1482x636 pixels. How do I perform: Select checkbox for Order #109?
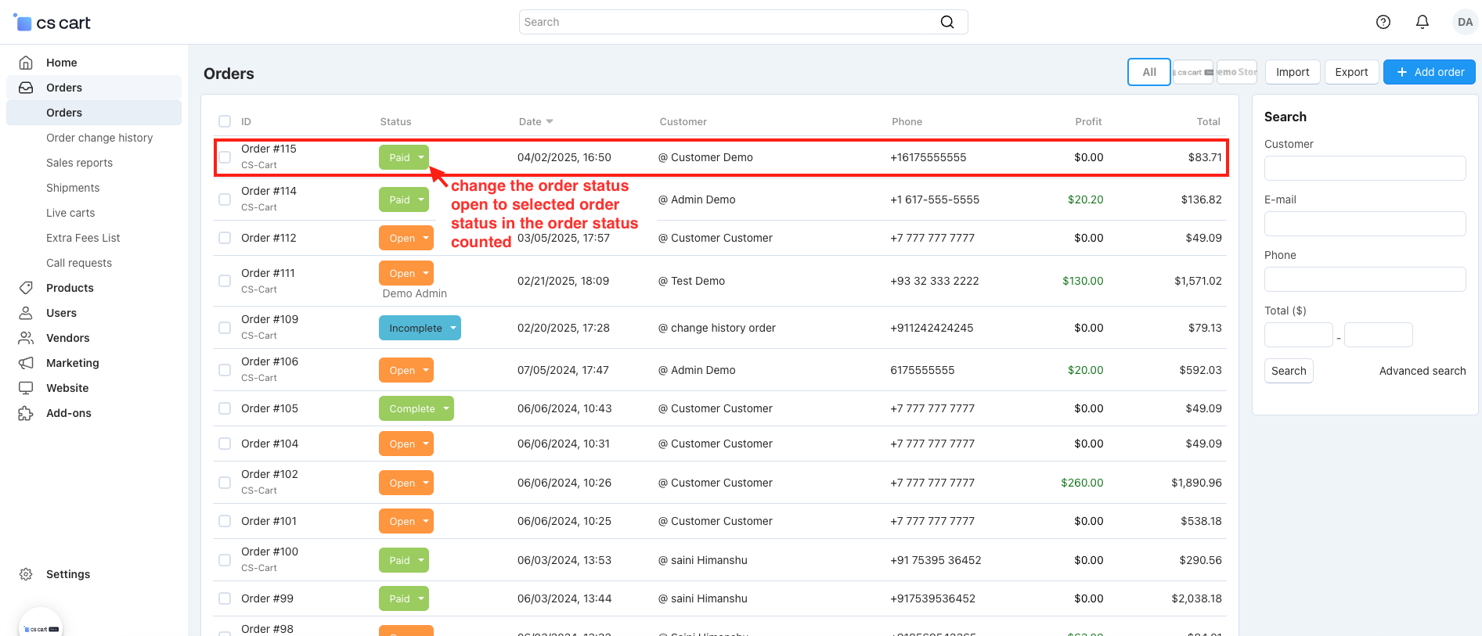[x=225, y=328]
